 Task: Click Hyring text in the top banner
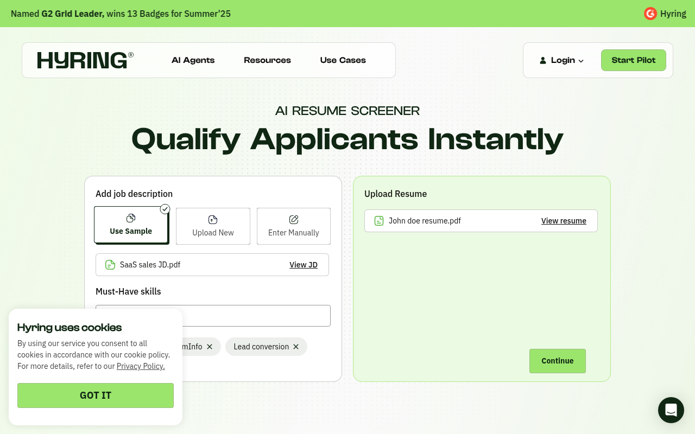[673, 14]
